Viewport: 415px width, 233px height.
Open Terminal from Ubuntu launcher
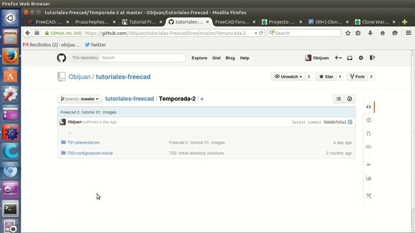tap(10, 209)
